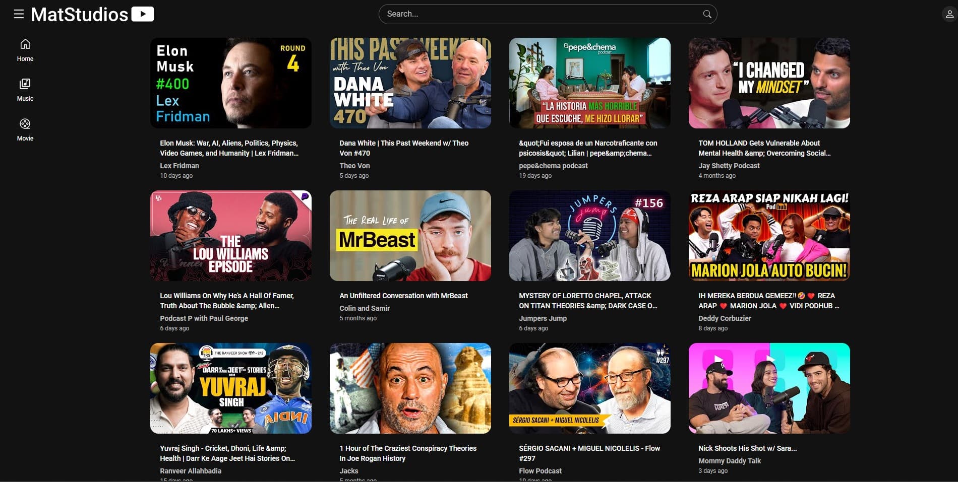Click 1 Hour of Craziest Conspiracy Theories title

(x=408, y=453)
